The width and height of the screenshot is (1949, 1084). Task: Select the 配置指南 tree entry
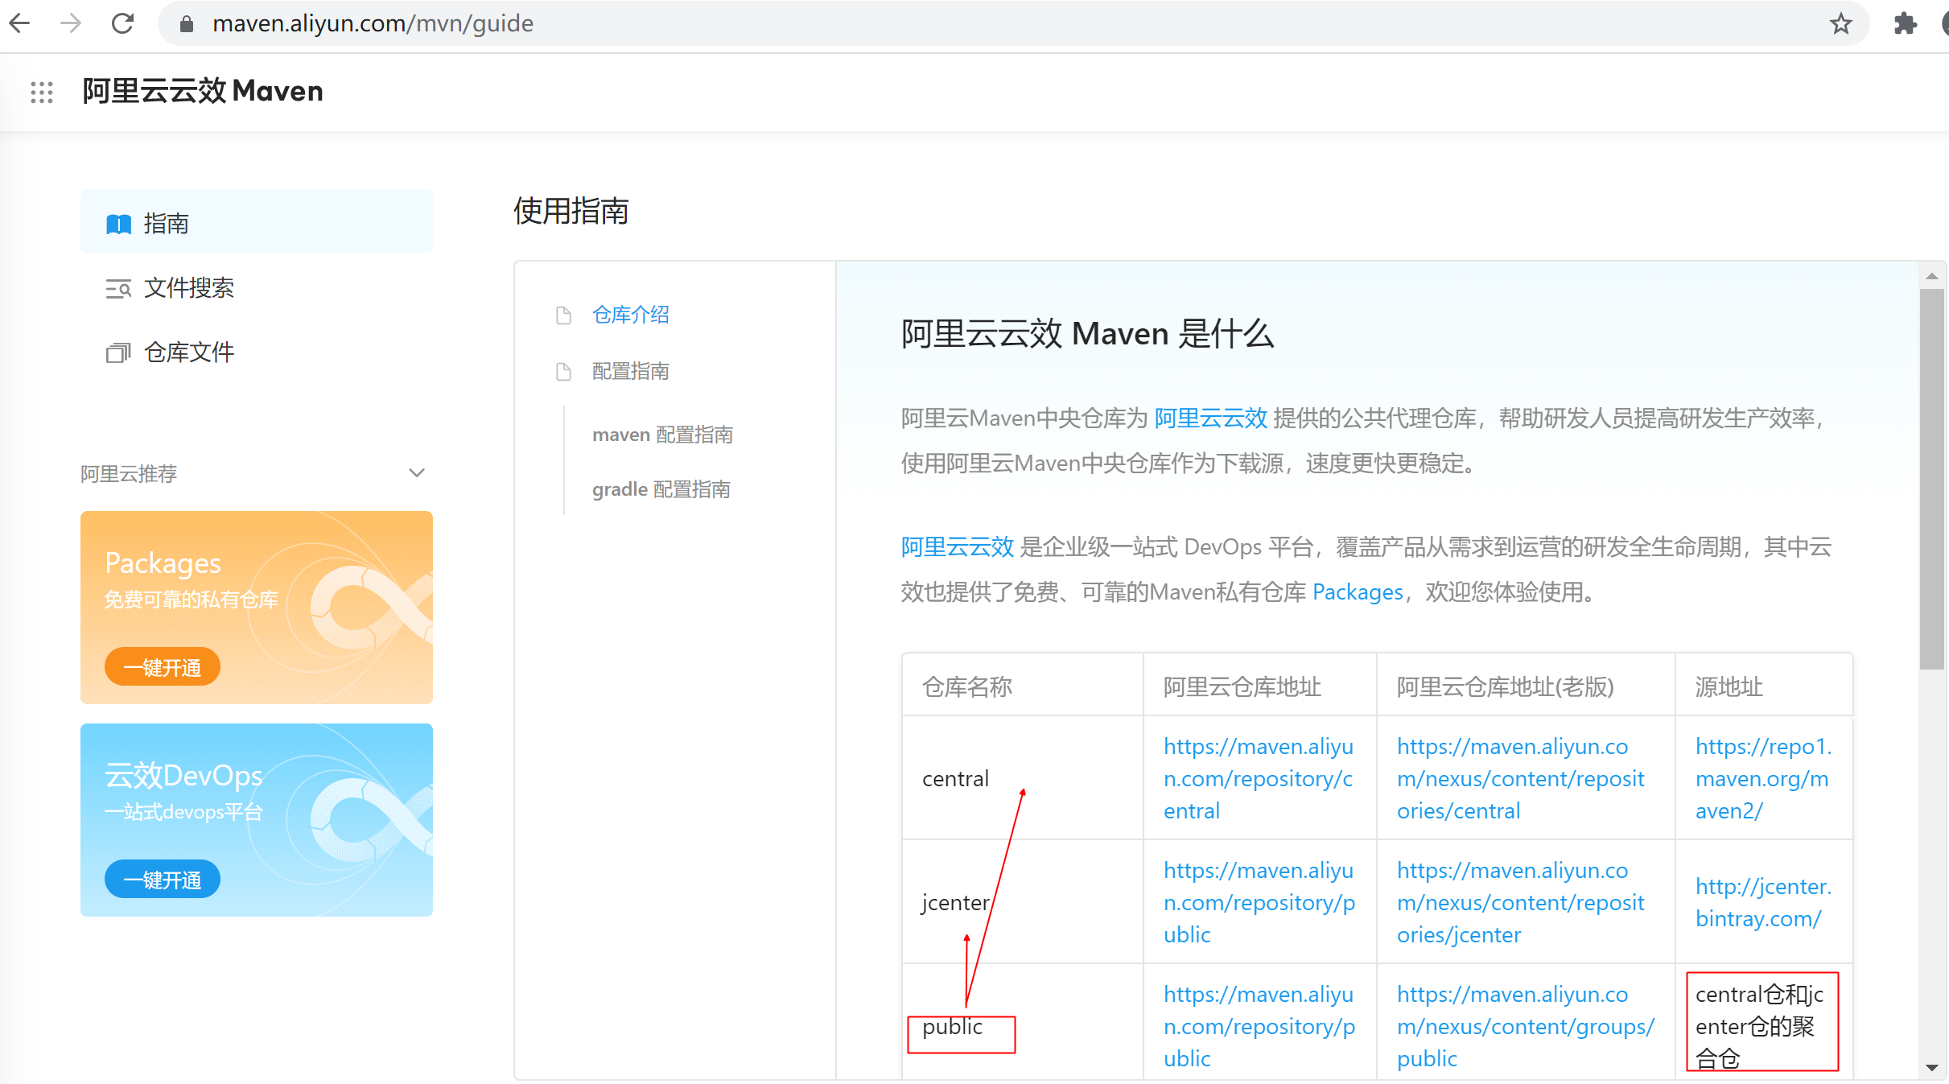click(630, 371)
